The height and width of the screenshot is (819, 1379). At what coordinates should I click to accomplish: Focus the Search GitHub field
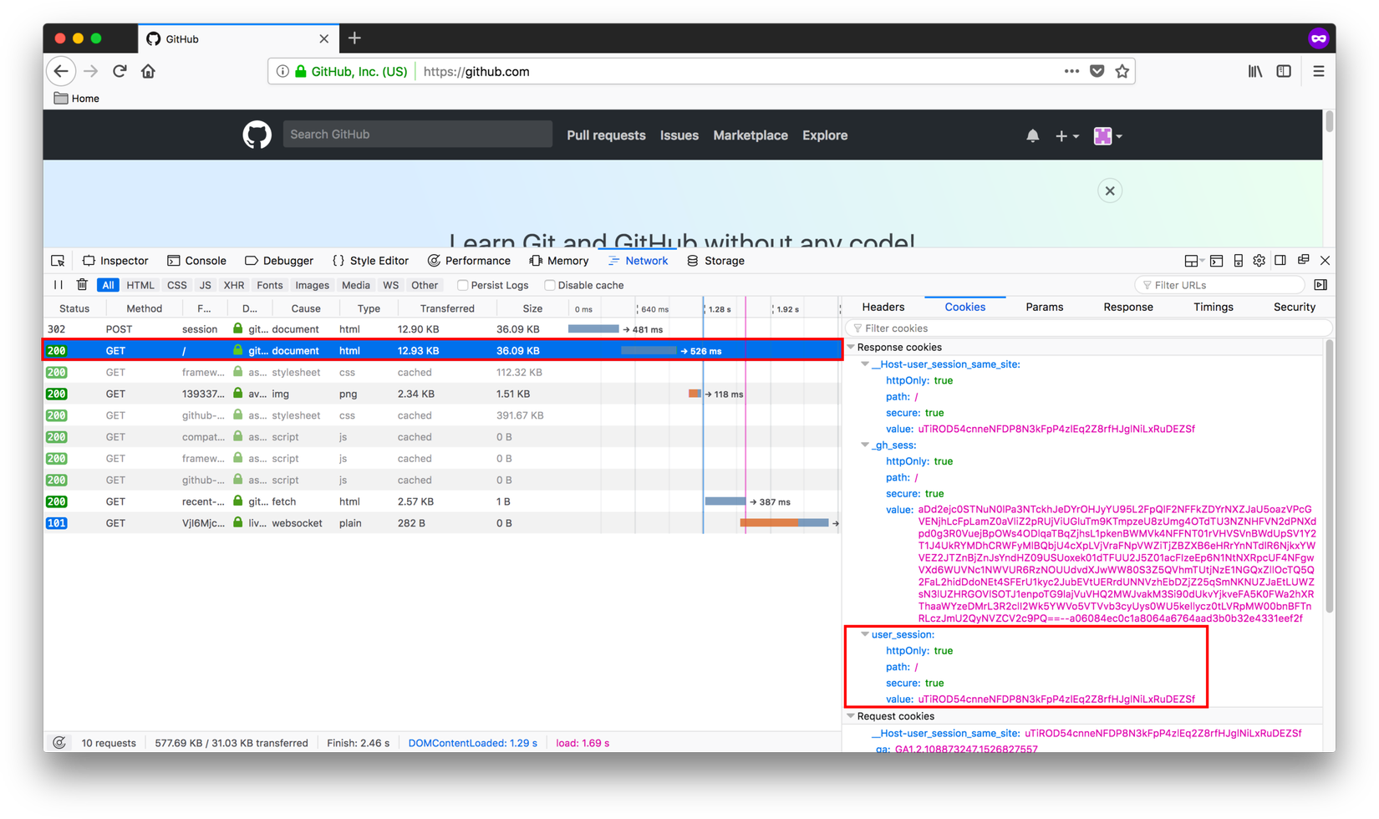tap(418, 135)
